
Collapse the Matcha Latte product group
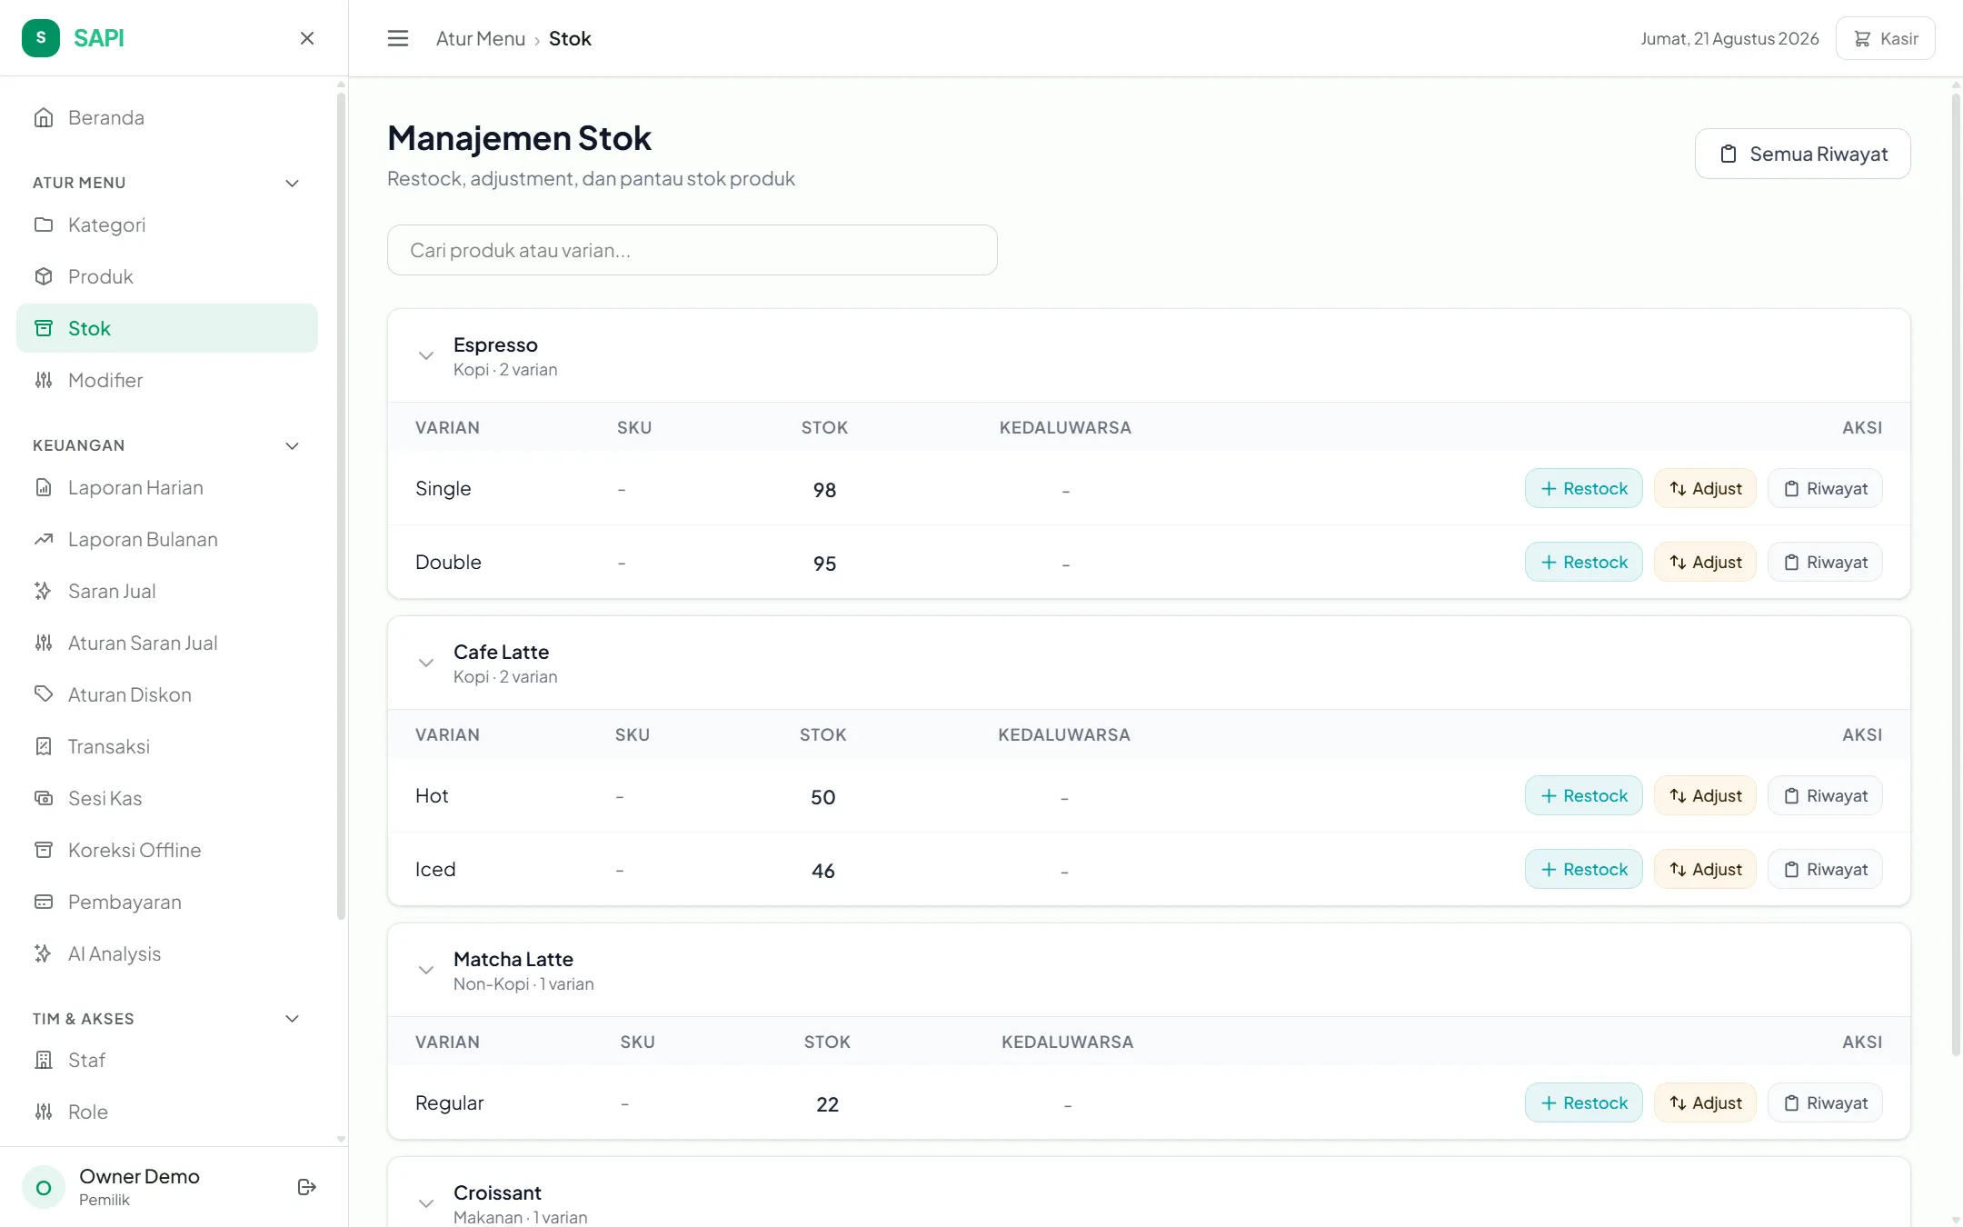click(x=426, y=970)
